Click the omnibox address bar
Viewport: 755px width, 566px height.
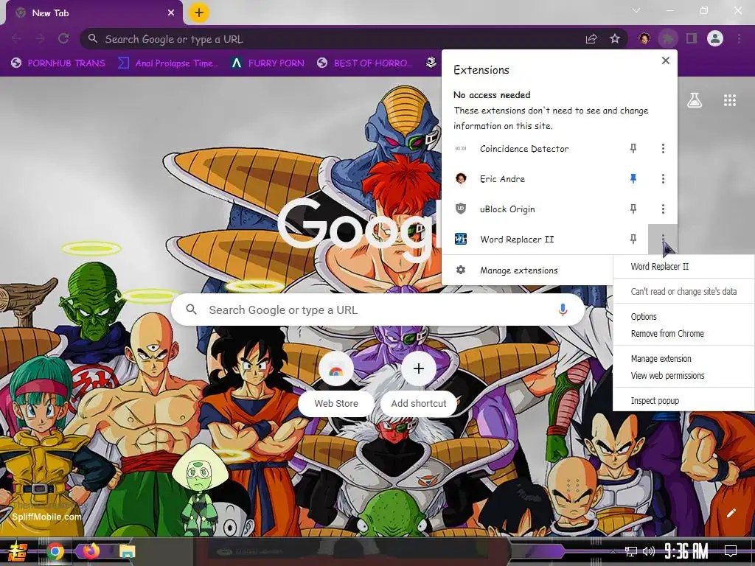333,39
